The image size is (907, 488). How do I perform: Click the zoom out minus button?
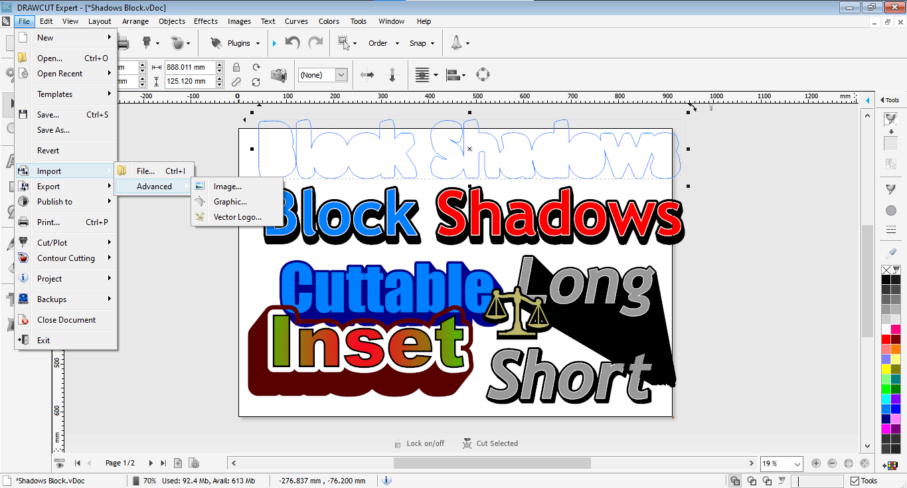point(832,463)
